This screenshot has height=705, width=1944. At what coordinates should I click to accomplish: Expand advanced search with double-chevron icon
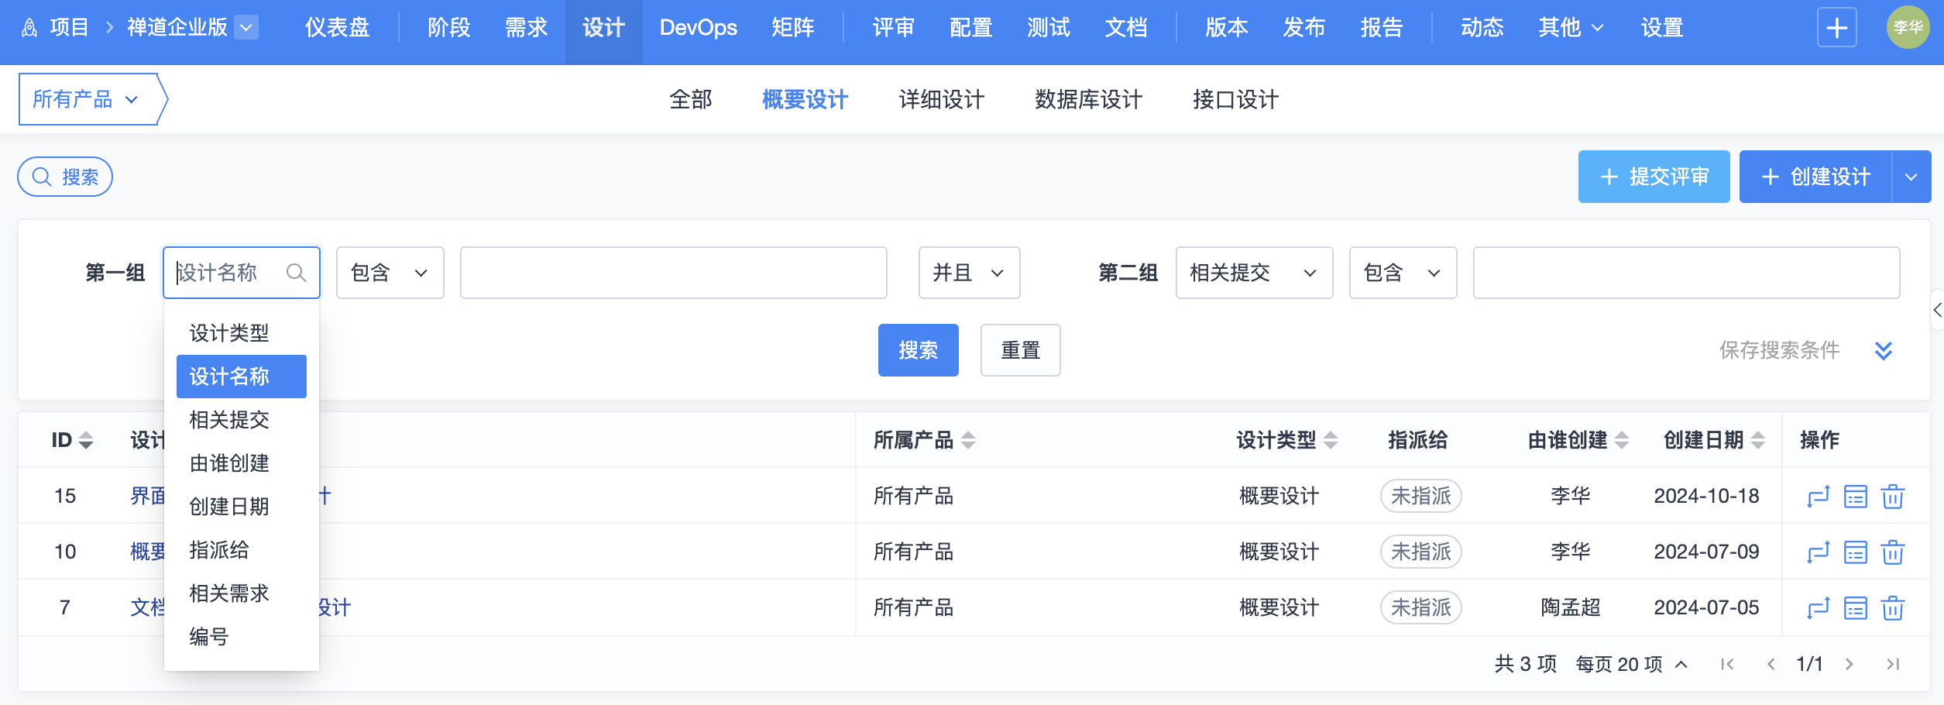(x=1883, y=350)
